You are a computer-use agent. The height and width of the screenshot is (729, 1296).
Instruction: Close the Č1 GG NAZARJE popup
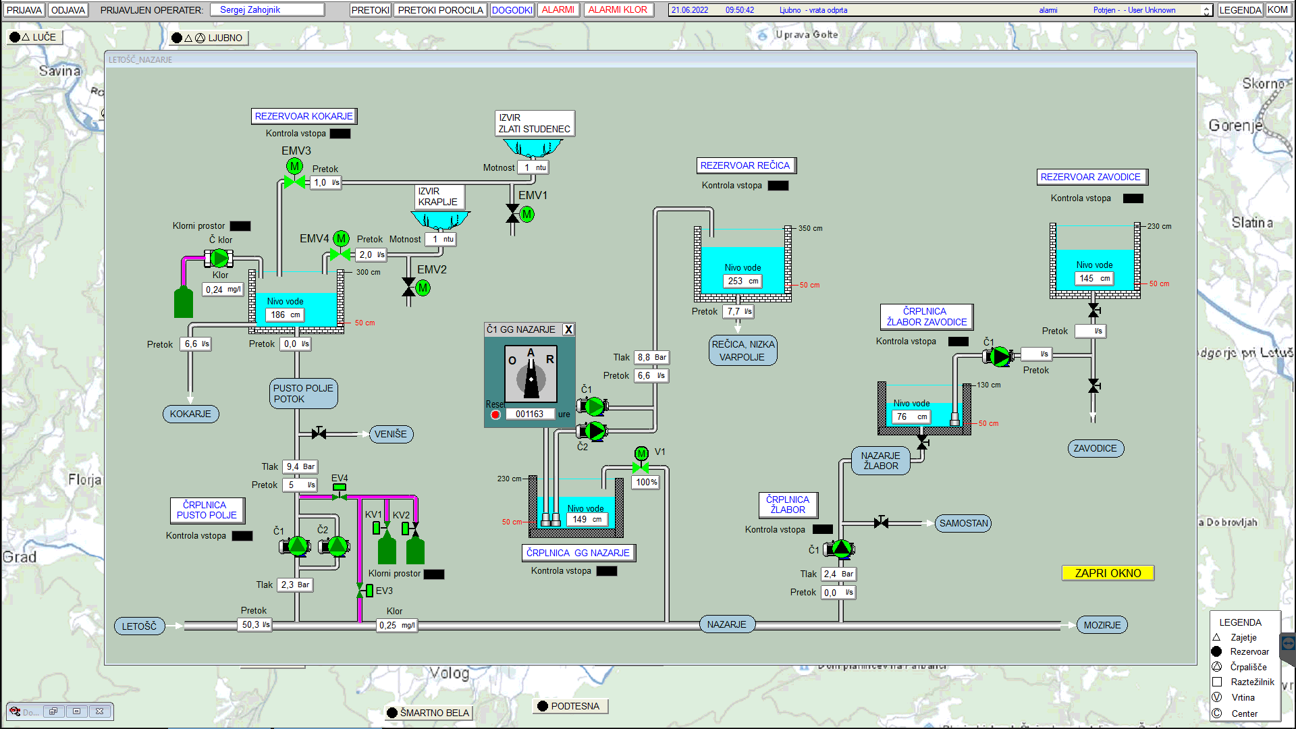[x=568, y=329]
